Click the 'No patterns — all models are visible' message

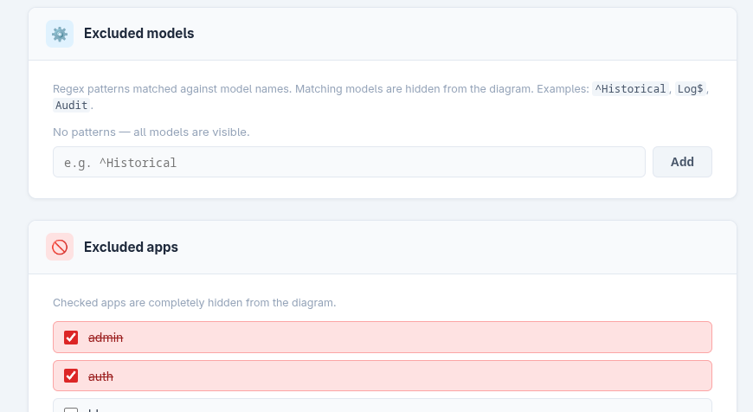pyautogui.click(x=151, y=132)
